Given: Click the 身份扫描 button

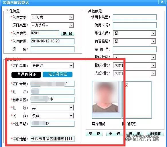Looking at the screenshot, I should pyautogui.click(x=155, y=134).
